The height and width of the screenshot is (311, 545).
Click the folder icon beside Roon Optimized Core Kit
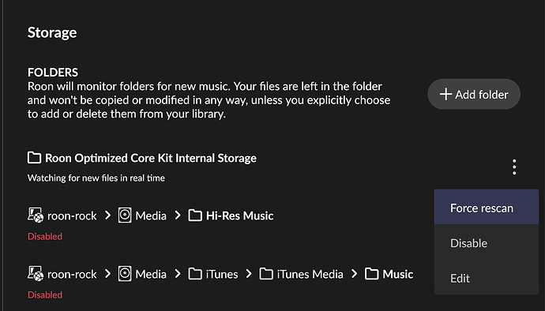click(x=35, y=158)
